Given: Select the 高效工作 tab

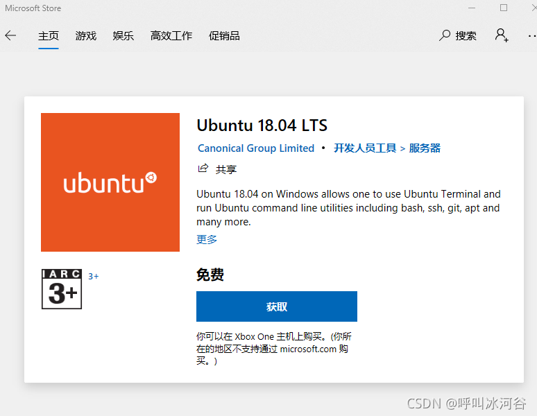Looking at the screenshot, I should coord(171,36).
